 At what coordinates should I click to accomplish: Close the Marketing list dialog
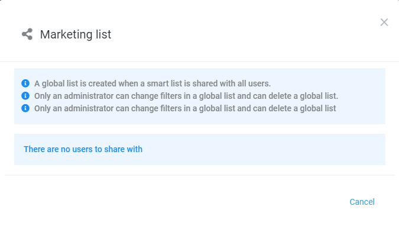tap(384, 22)
